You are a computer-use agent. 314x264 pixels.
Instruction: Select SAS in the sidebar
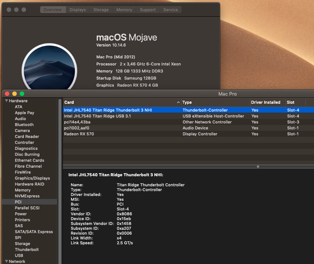(19, 226)
